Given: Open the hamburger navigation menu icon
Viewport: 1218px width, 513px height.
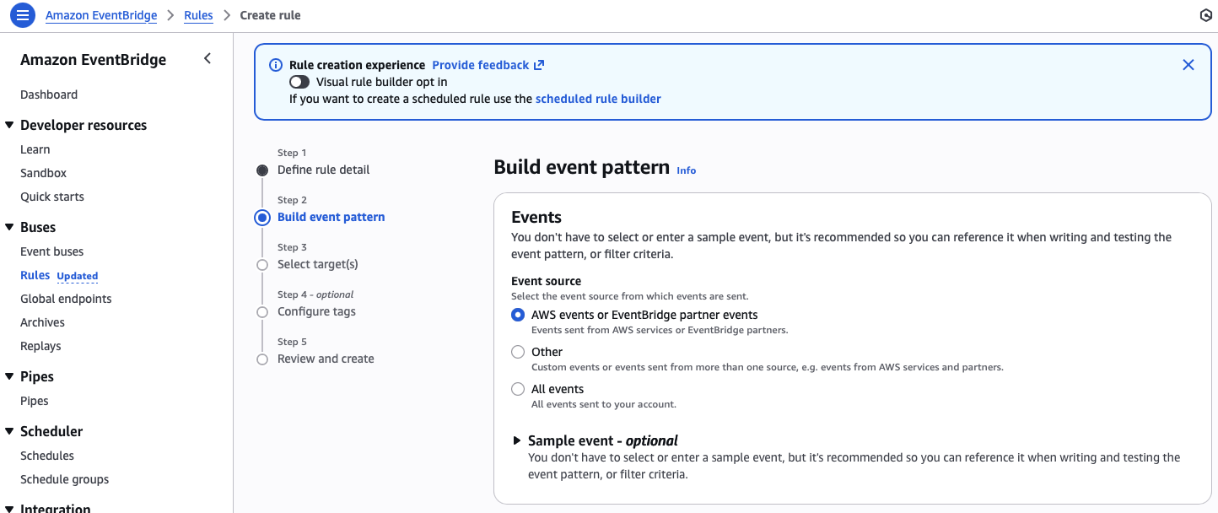Looking at the screenshot, I should coord(23,15).
